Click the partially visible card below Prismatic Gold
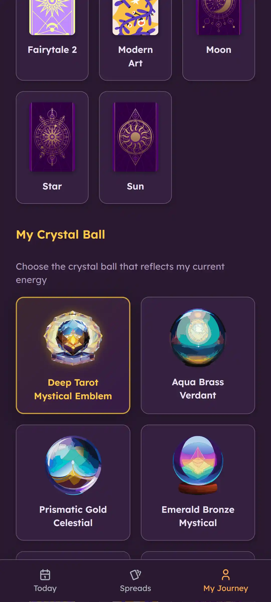 [73, 556]
